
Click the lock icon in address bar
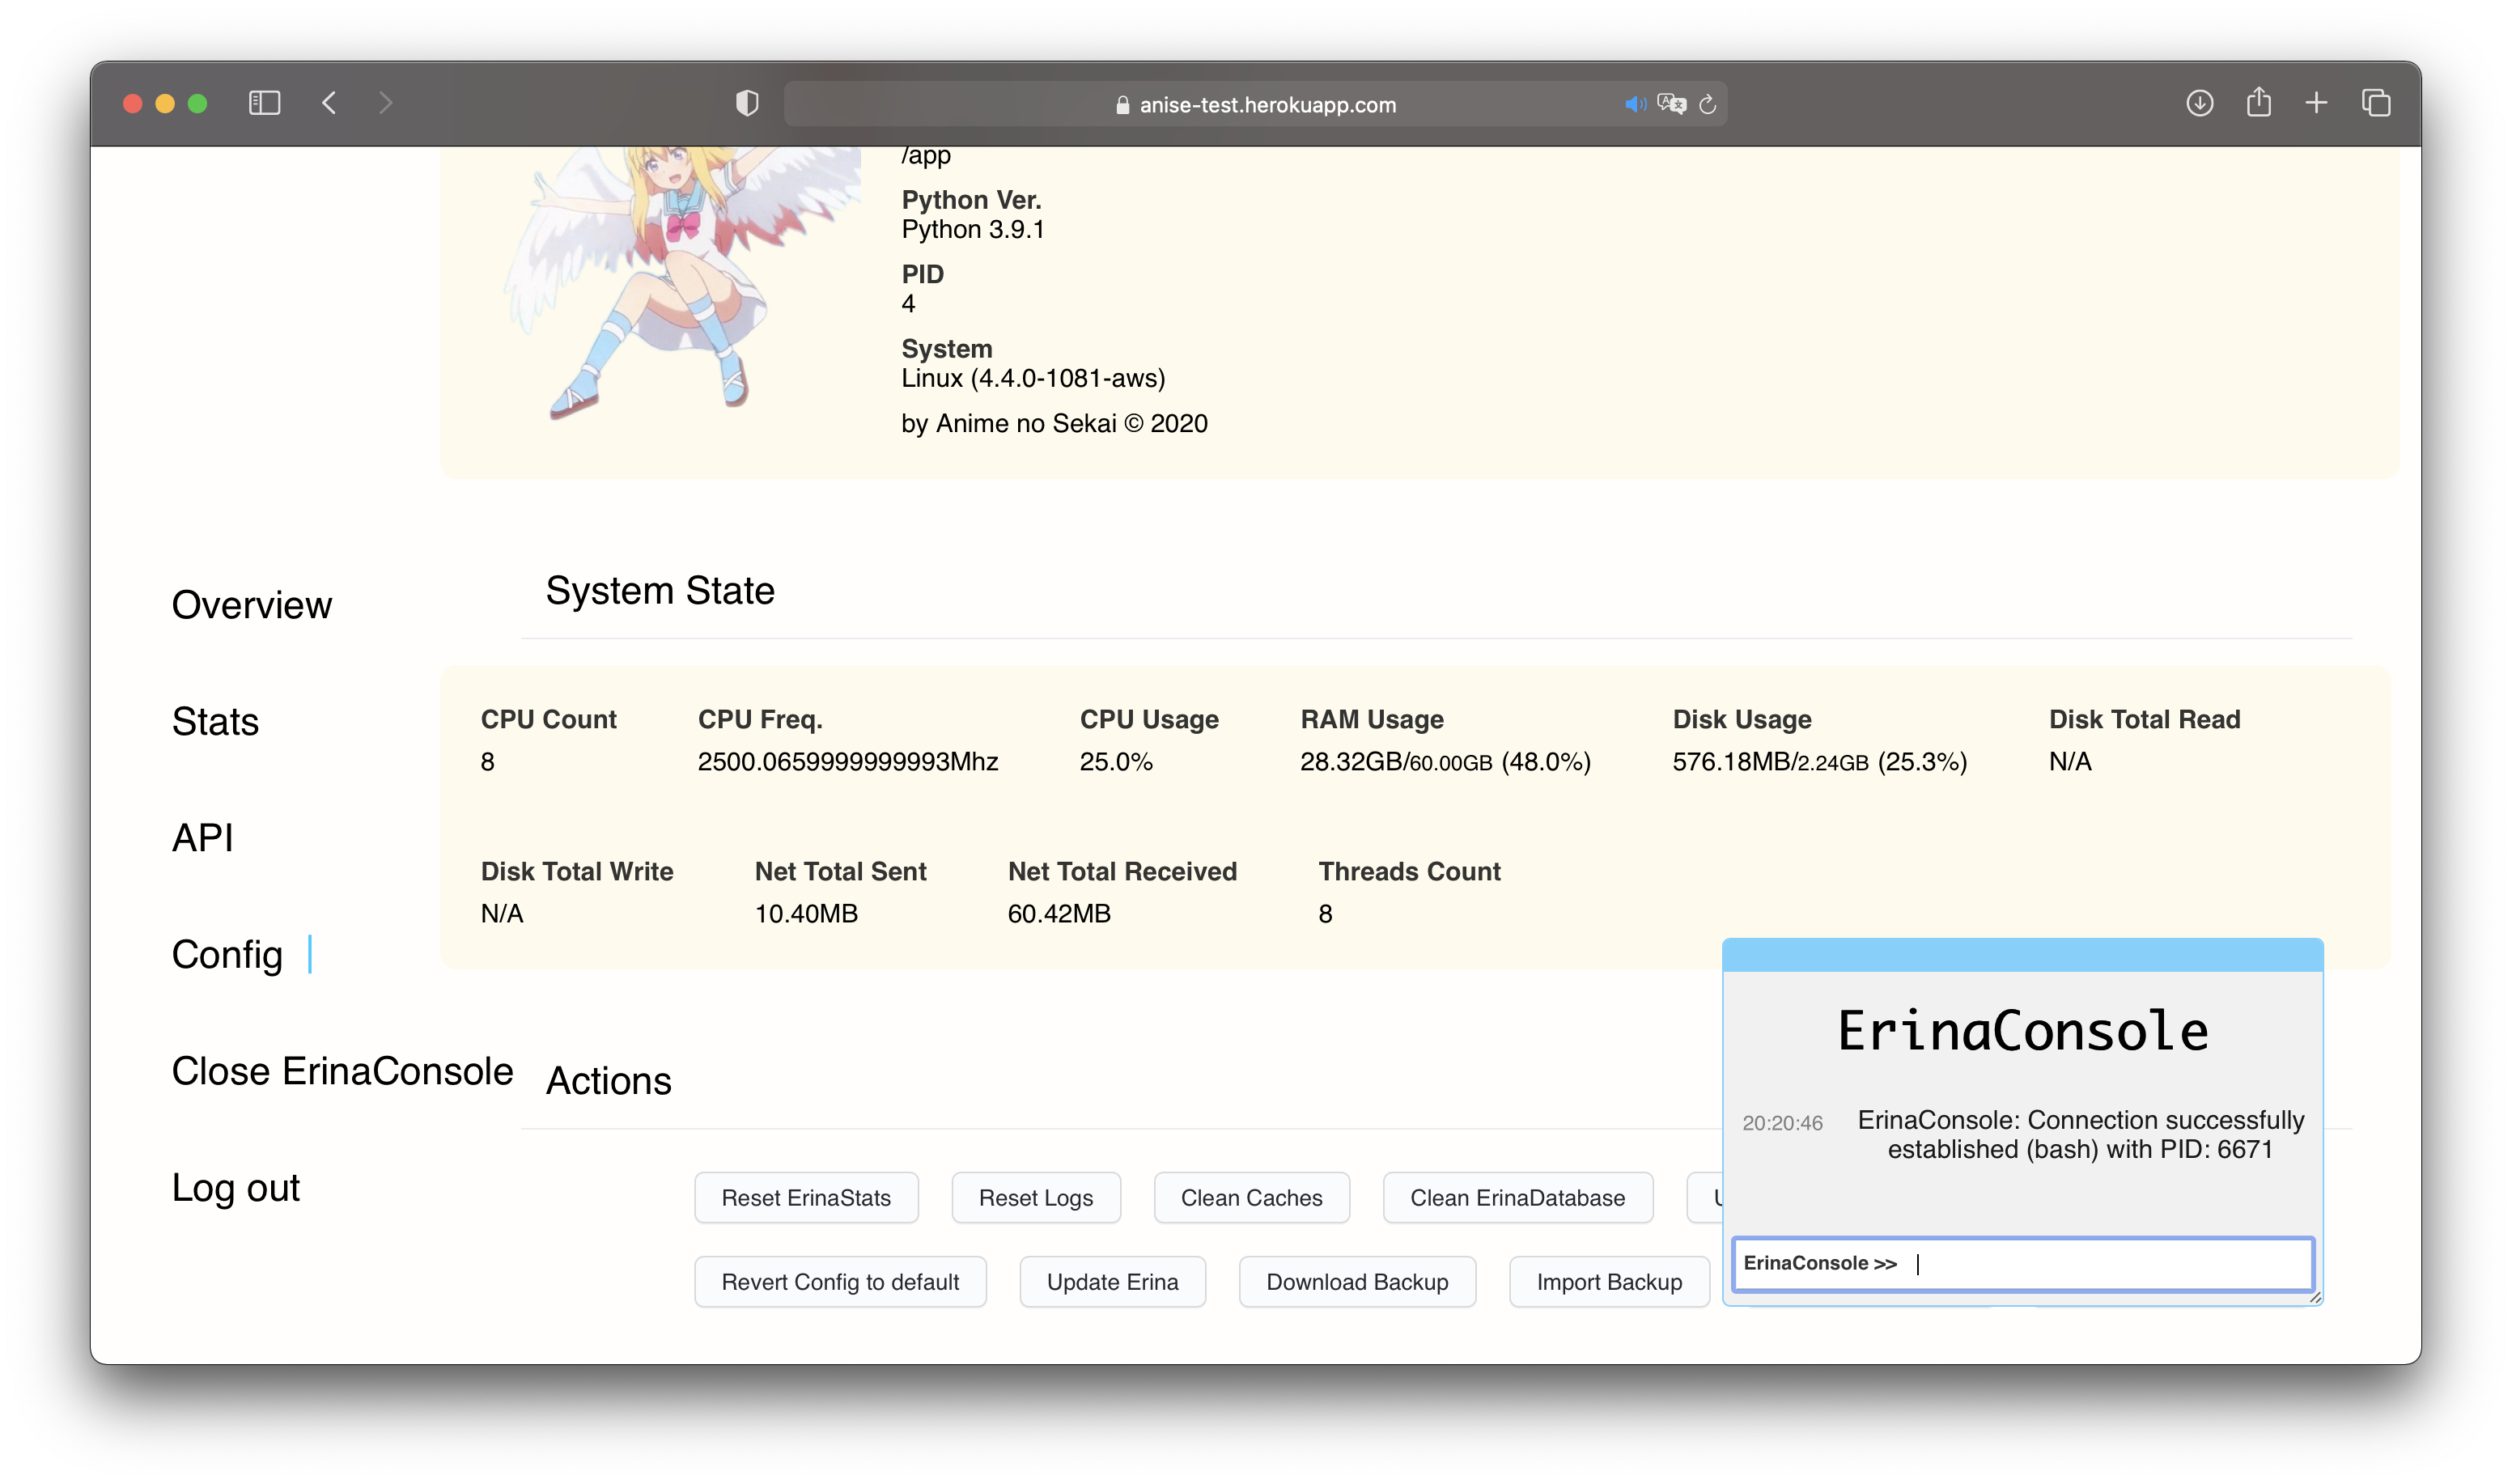tap(1122, 105)
